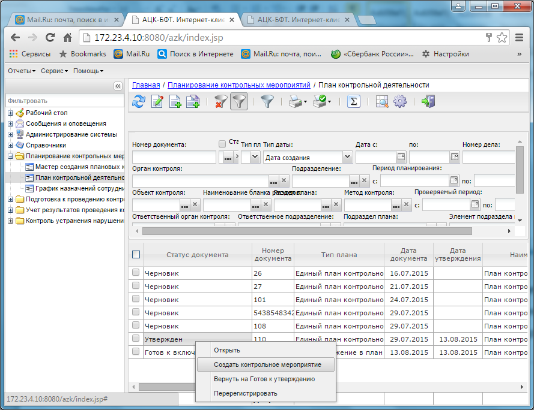Screen dimensions: 534x410
Task: Click the edit document pencil icon
Action: [157, 101]
